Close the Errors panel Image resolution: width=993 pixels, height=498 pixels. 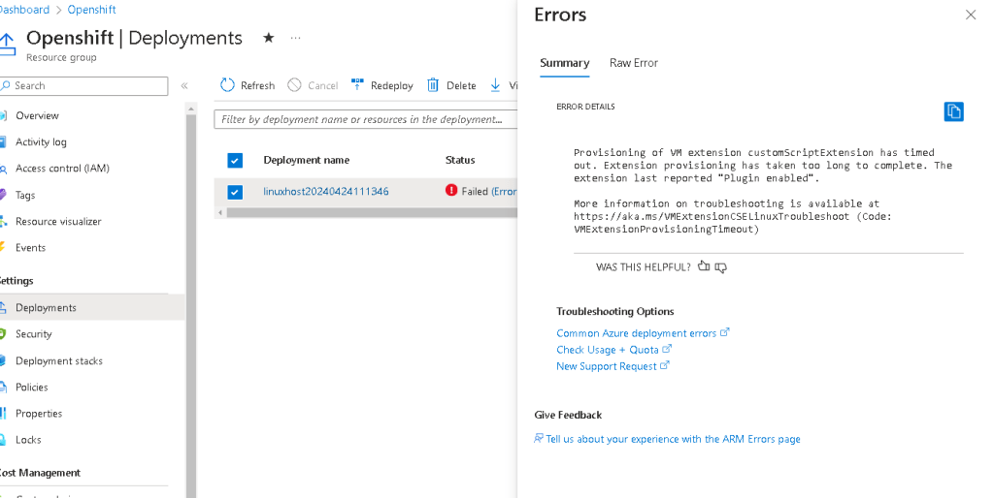pyautogui.click(x=971, y=15)
